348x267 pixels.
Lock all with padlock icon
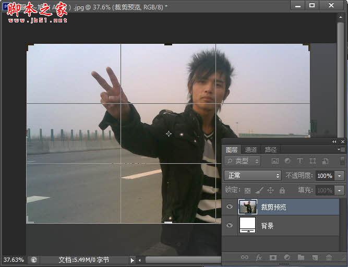click(282, 190)
